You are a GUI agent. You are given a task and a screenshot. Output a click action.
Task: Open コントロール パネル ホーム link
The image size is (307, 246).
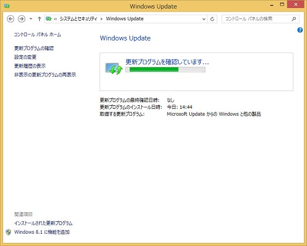[37, 34]
